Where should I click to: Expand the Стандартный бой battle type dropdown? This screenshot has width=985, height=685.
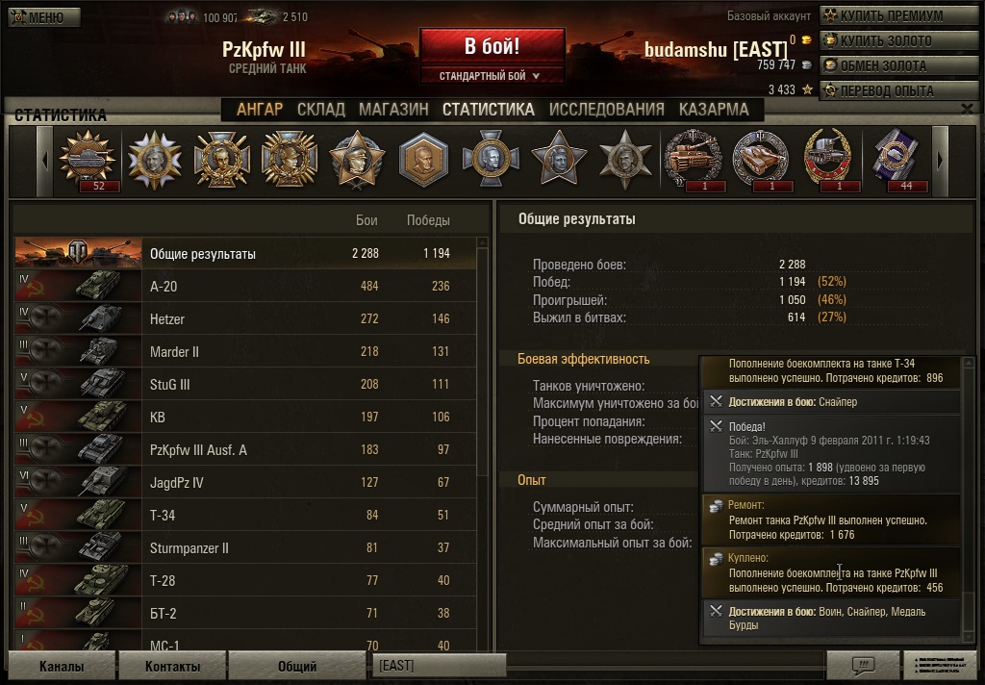[492, 76]
